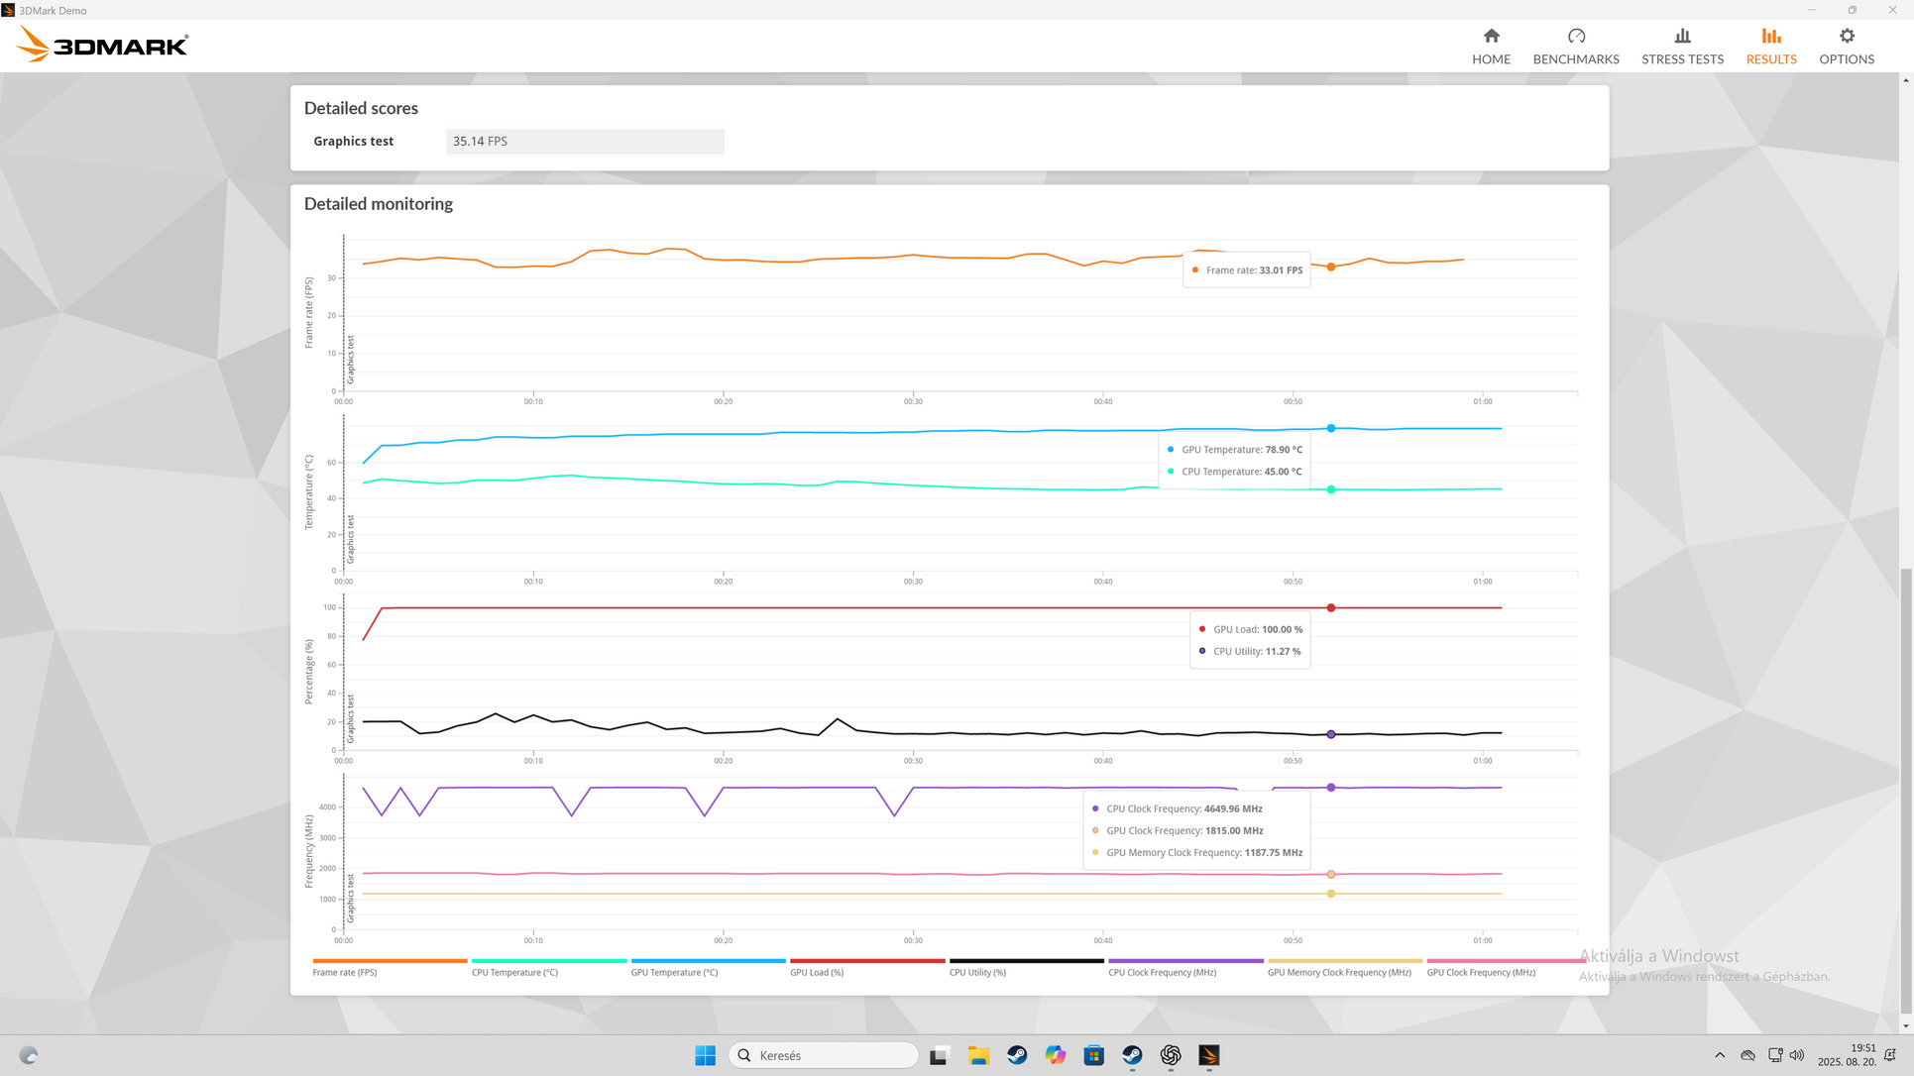
Task: Click the Keresés taskbar search field
Action: [x=823, y=1055]
